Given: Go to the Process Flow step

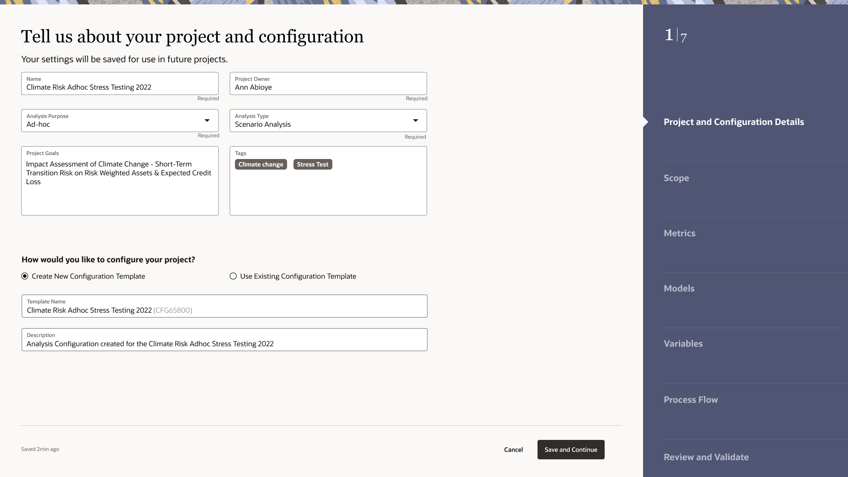Looking at the screenshot, I should click(x=691, y=400).
